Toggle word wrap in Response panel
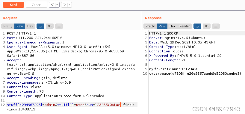 point(197,26)
